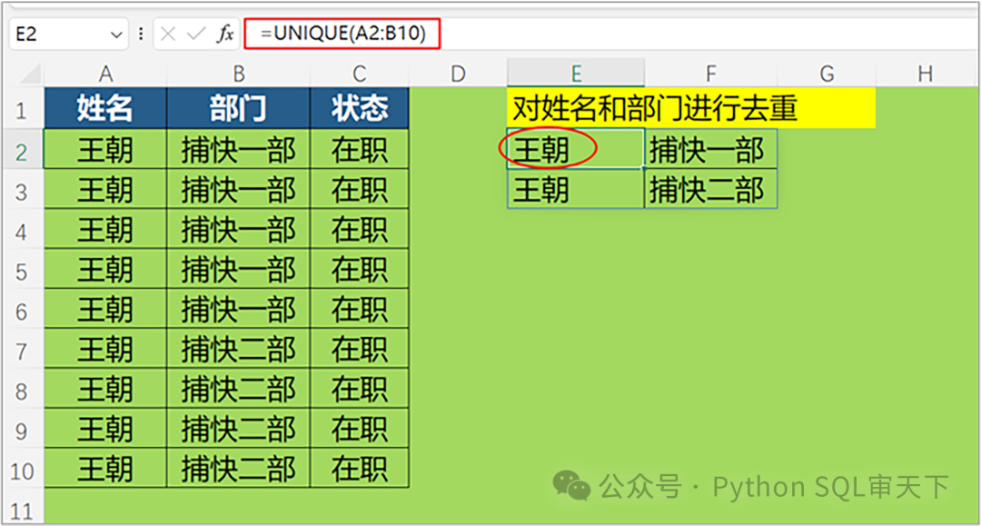Click the Insert Function fx icon

pyautogui.click(x=224, y=35)
